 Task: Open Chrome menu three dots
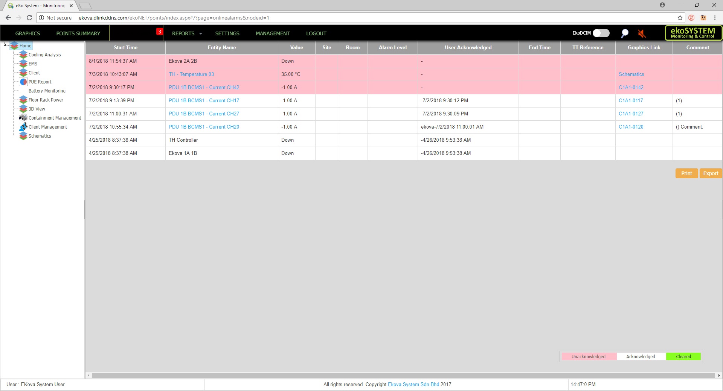[715, 18]
